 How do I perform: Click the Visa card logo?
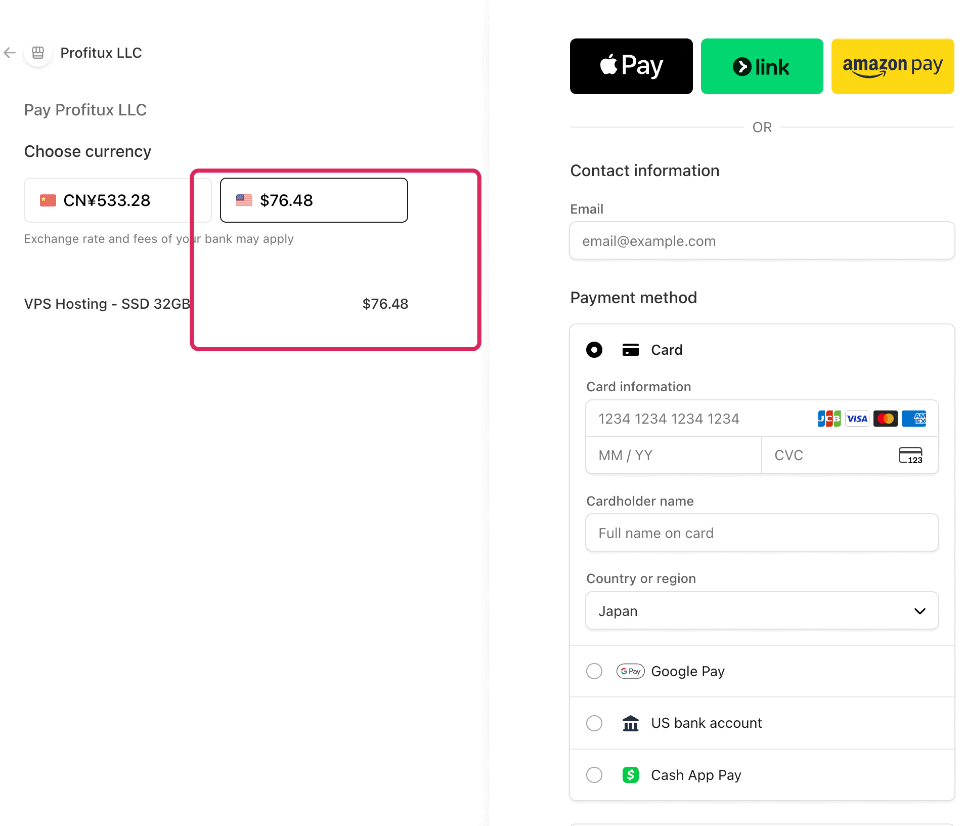pyautogui.click(x=857, y=419)
